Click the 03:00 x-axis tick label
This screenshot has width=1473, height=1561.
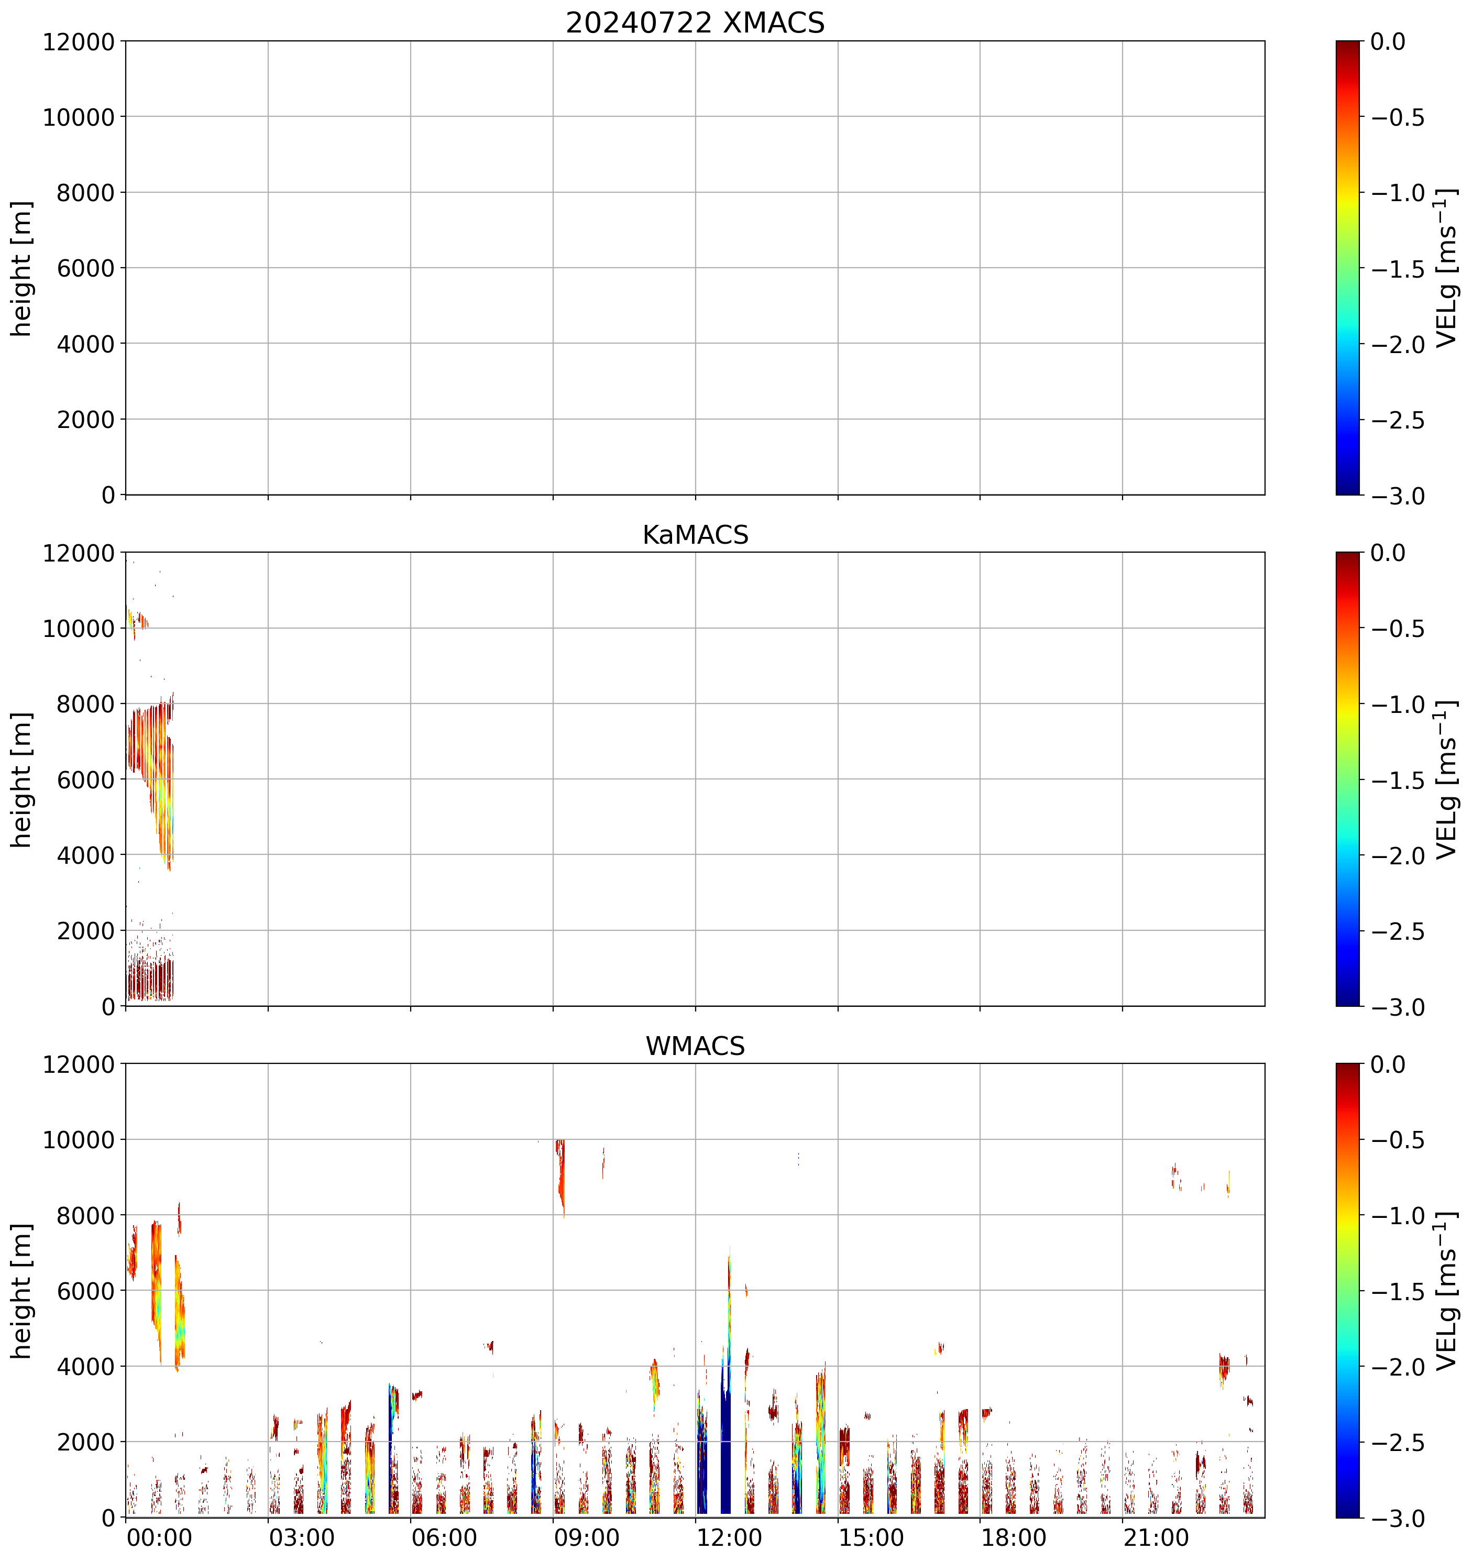coord(302,1537)
